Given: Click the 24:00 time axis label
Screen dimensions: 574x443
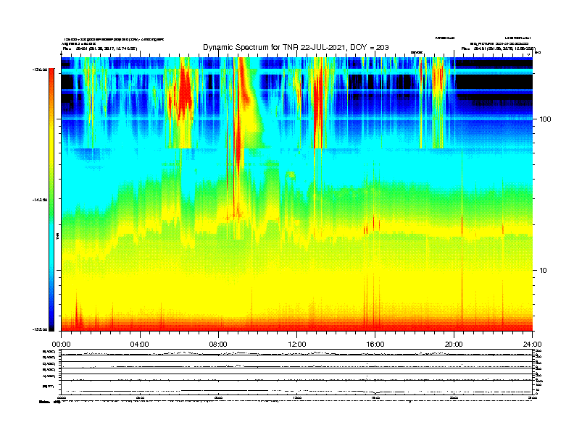Looking at the screenshot, I should pos(533,345).
